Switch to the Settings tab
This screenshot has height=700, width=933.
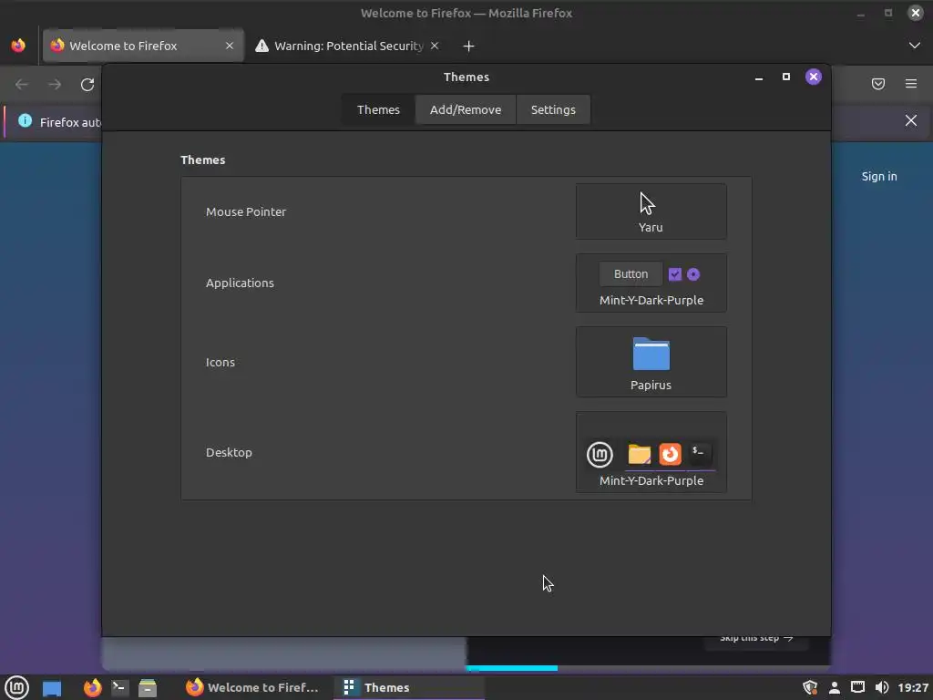pyautogui.click(x=553, y=109)
